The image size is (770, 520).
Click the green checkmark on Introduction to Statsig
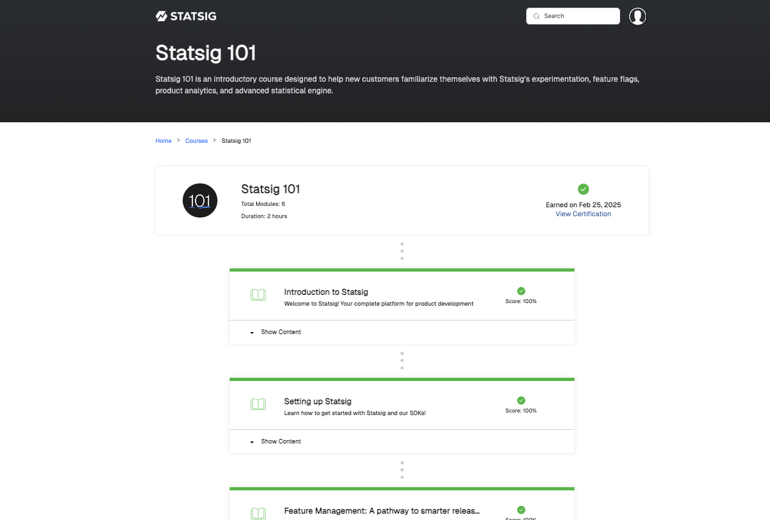click(521, 291)
